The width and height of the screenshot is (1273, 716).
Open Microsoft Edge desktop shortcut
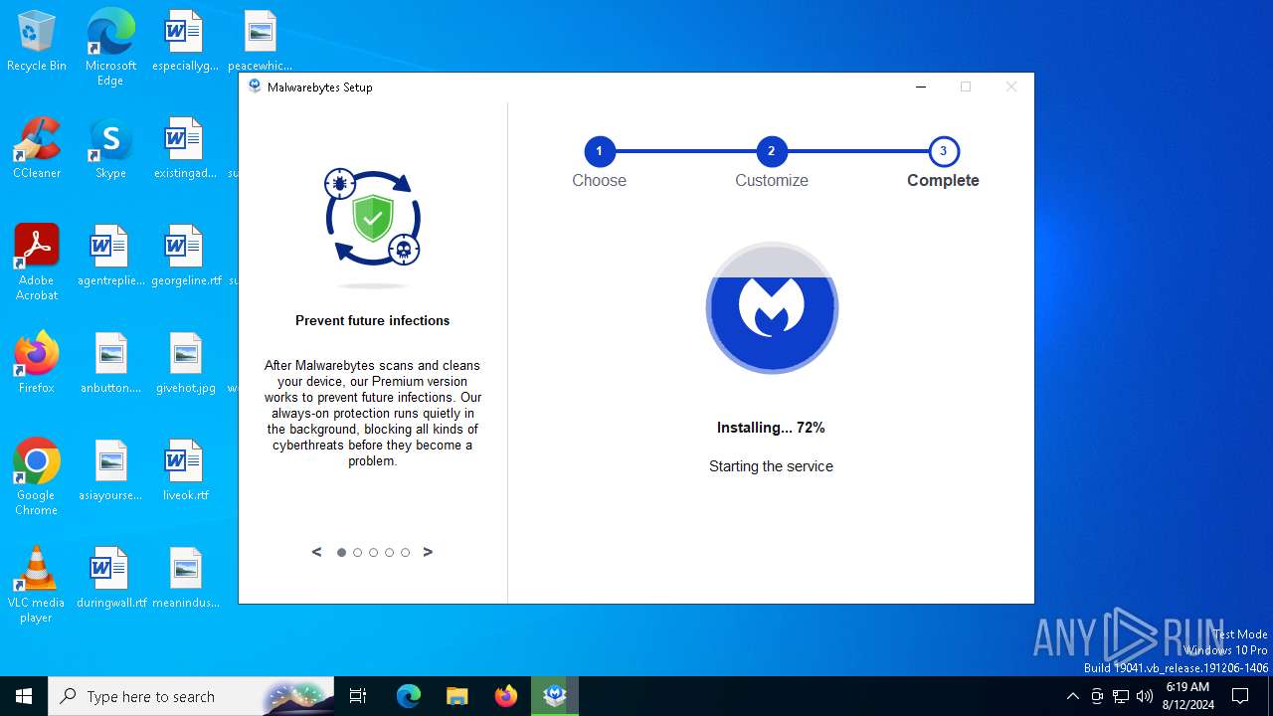[x=110, y=47]
